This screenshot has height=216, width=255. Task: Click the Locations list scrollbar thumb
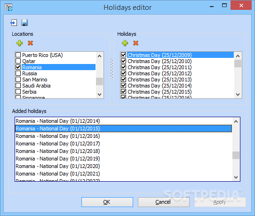click(x=100, y=81)
